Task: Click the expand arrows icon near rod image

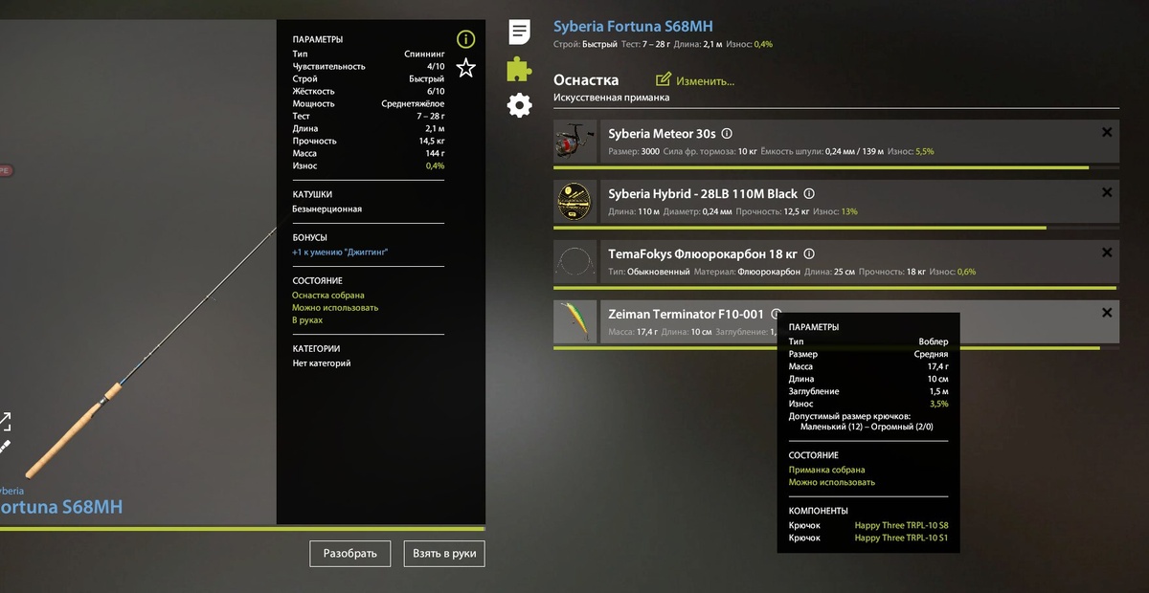Action: pyautogui.click(x=4, y=421)
